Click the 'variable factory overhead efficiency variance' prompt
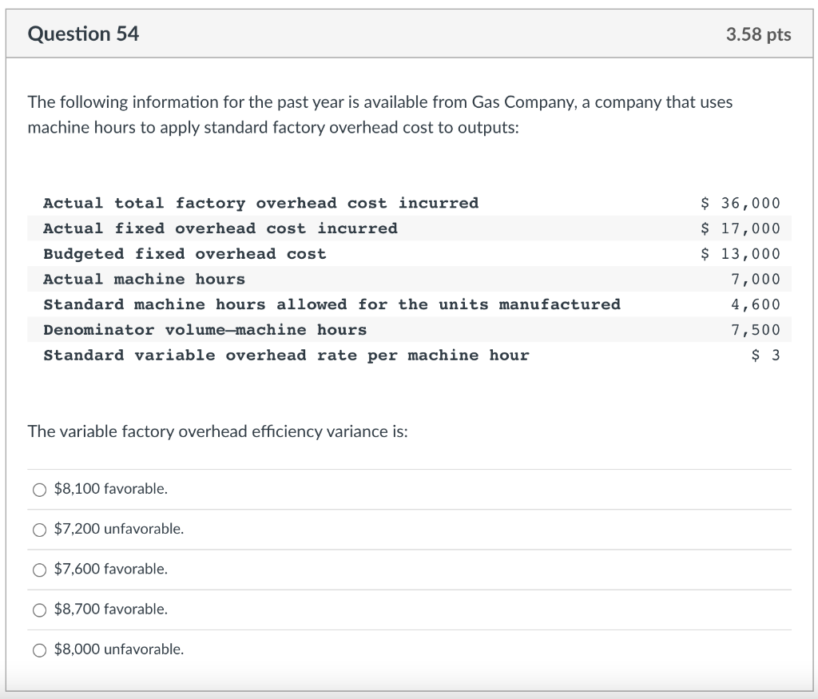 217,431
